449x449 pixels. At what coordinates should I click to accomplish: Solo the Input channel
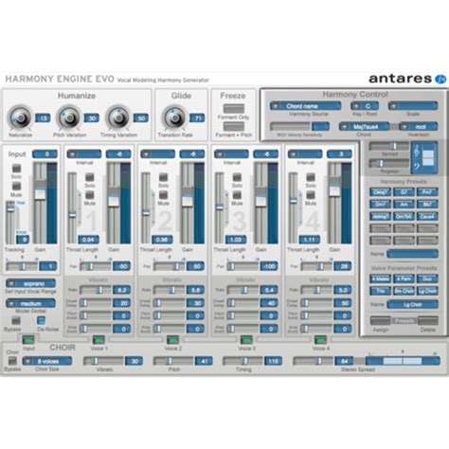pos(16,168)
